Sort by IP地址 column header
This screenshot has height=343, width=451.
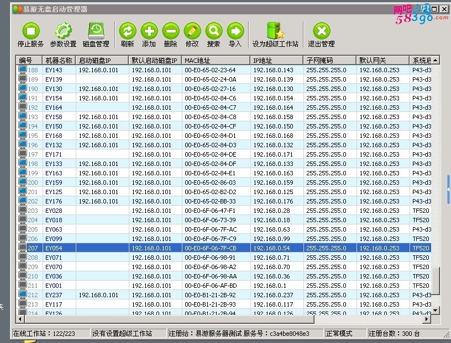pyautogui.click(x=277, y=60)
